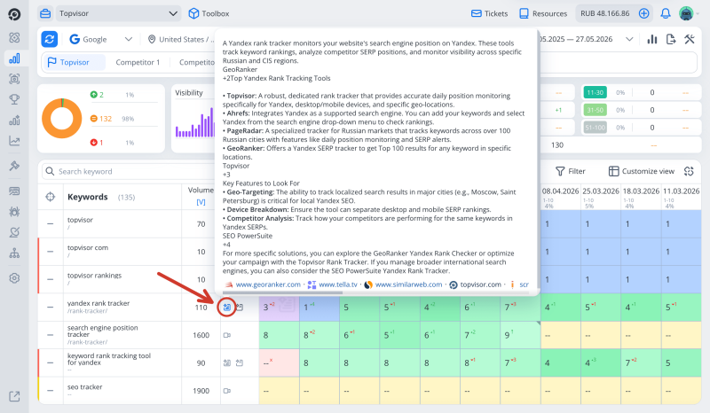Click the refresh view icon next to Customize view

pos(689,171)
